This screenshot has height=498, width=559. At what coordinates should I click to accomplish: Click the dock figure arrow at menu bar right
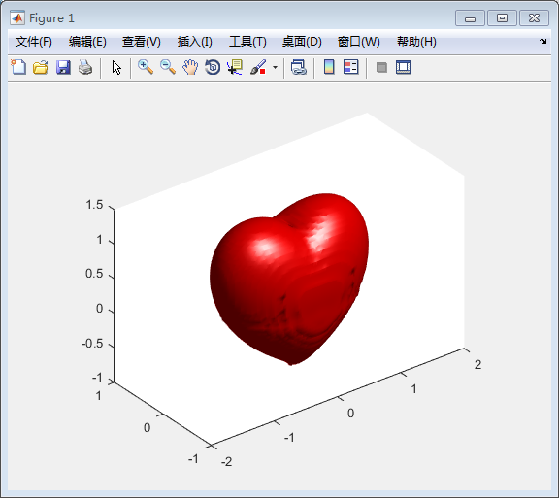543,41
